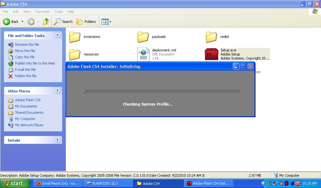This screenshot has height=188, width=321.
Task: Click the Bluetooth tray icon
Action: (x=287, y=183)
